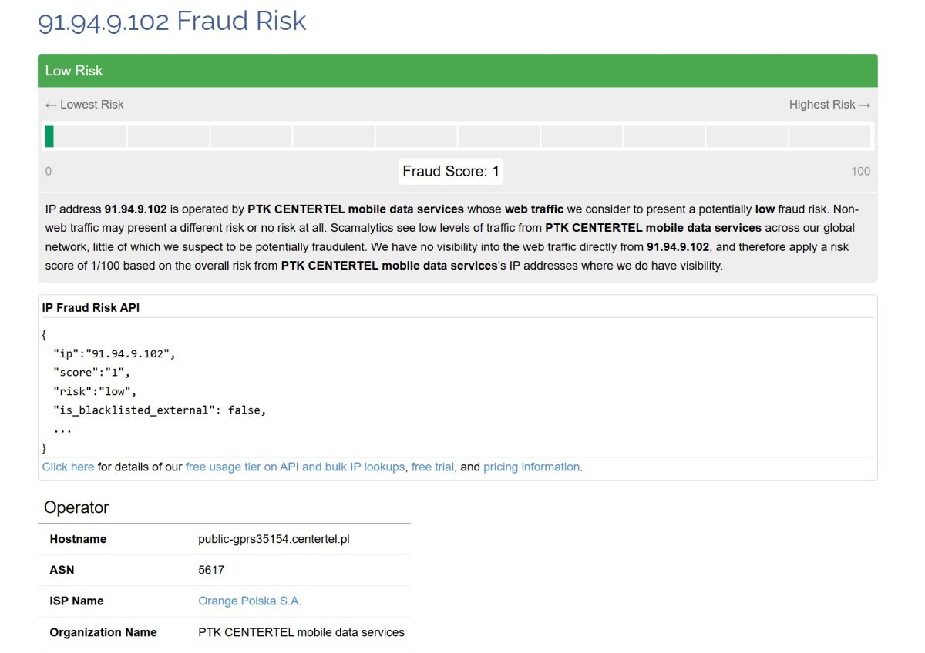Click the is_blacklisted_external JSON line
925x653 pixels.
(x=159, y=410)
